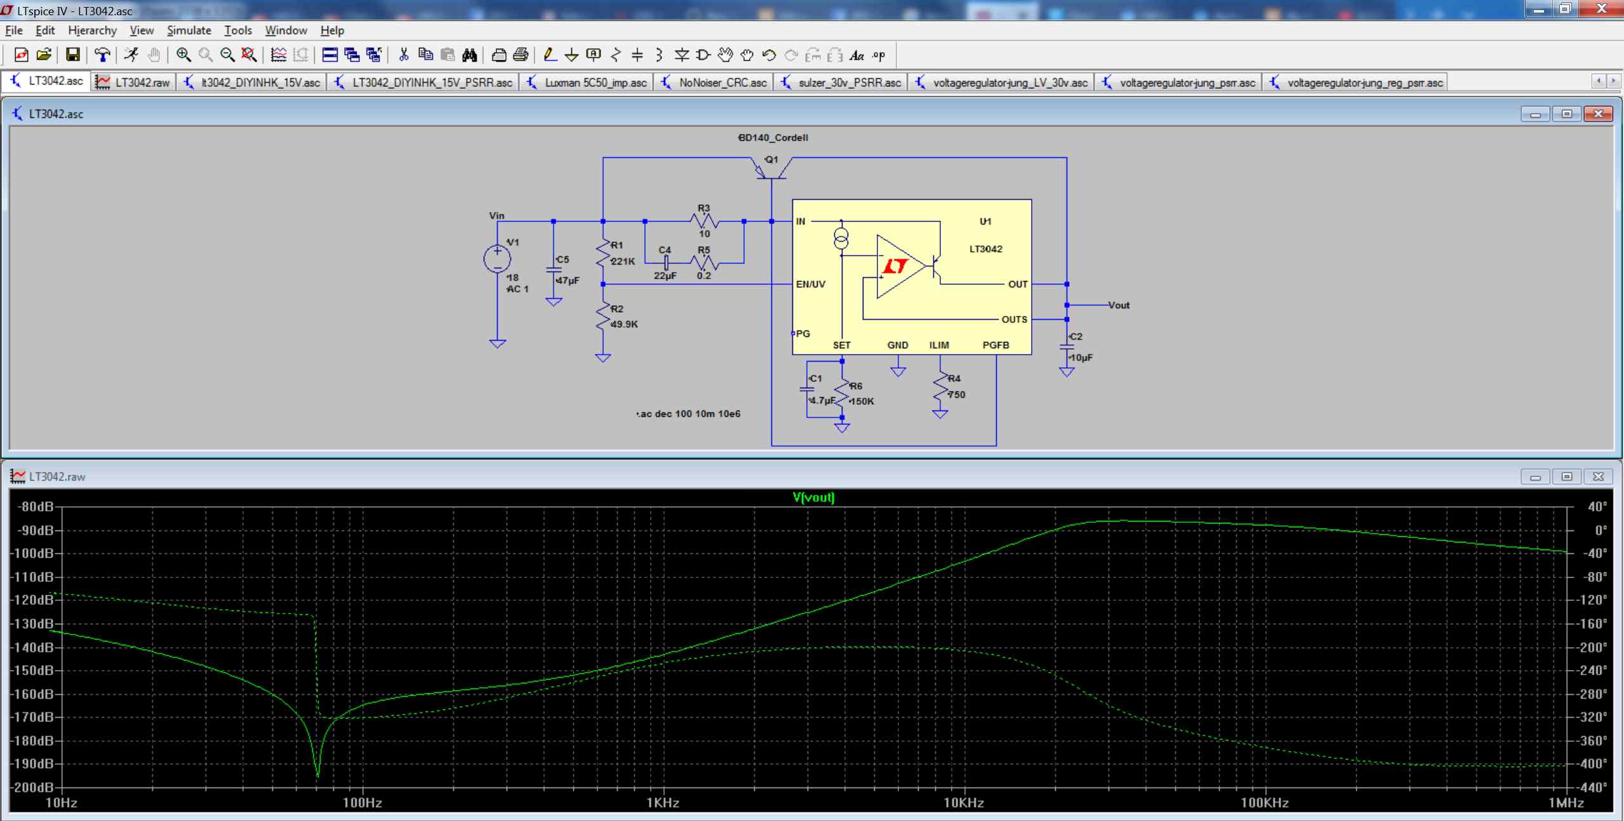Select the .ac dec 100 10m 10e6 directive

click(x=689, y=414)
